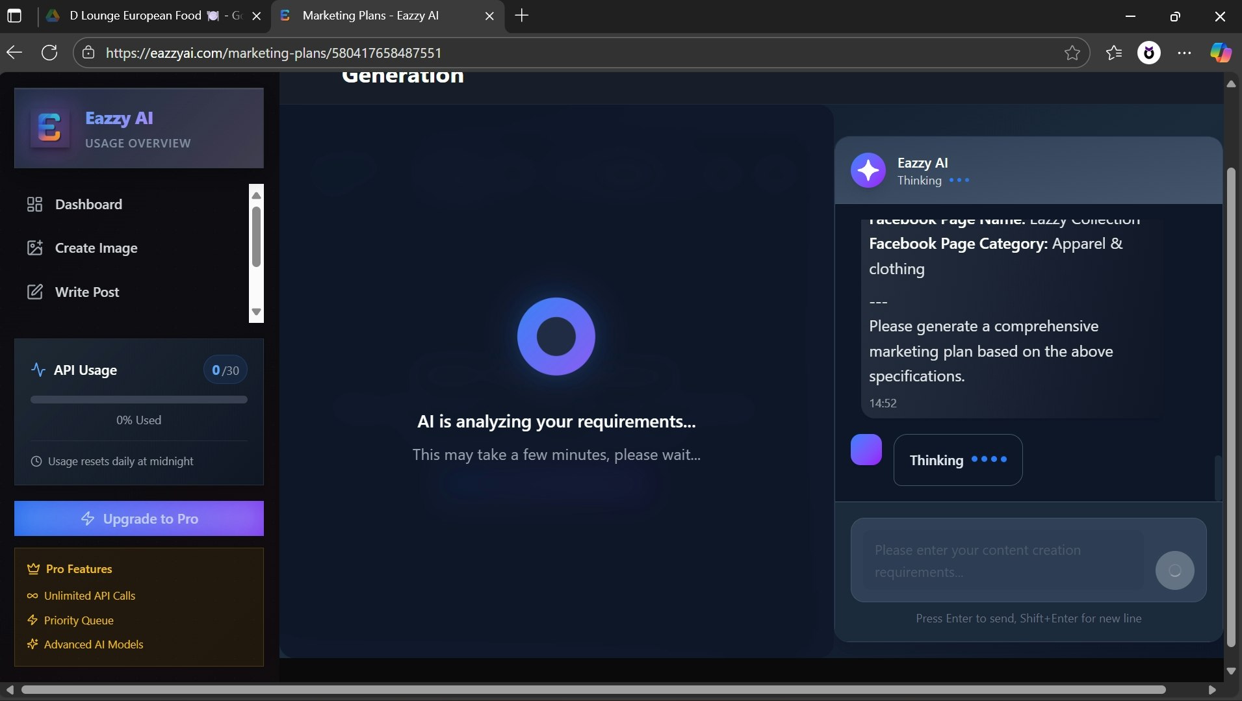Click the loading spinner ring in center
This screenshot has height=701, width=1242.
coord(556,337)
